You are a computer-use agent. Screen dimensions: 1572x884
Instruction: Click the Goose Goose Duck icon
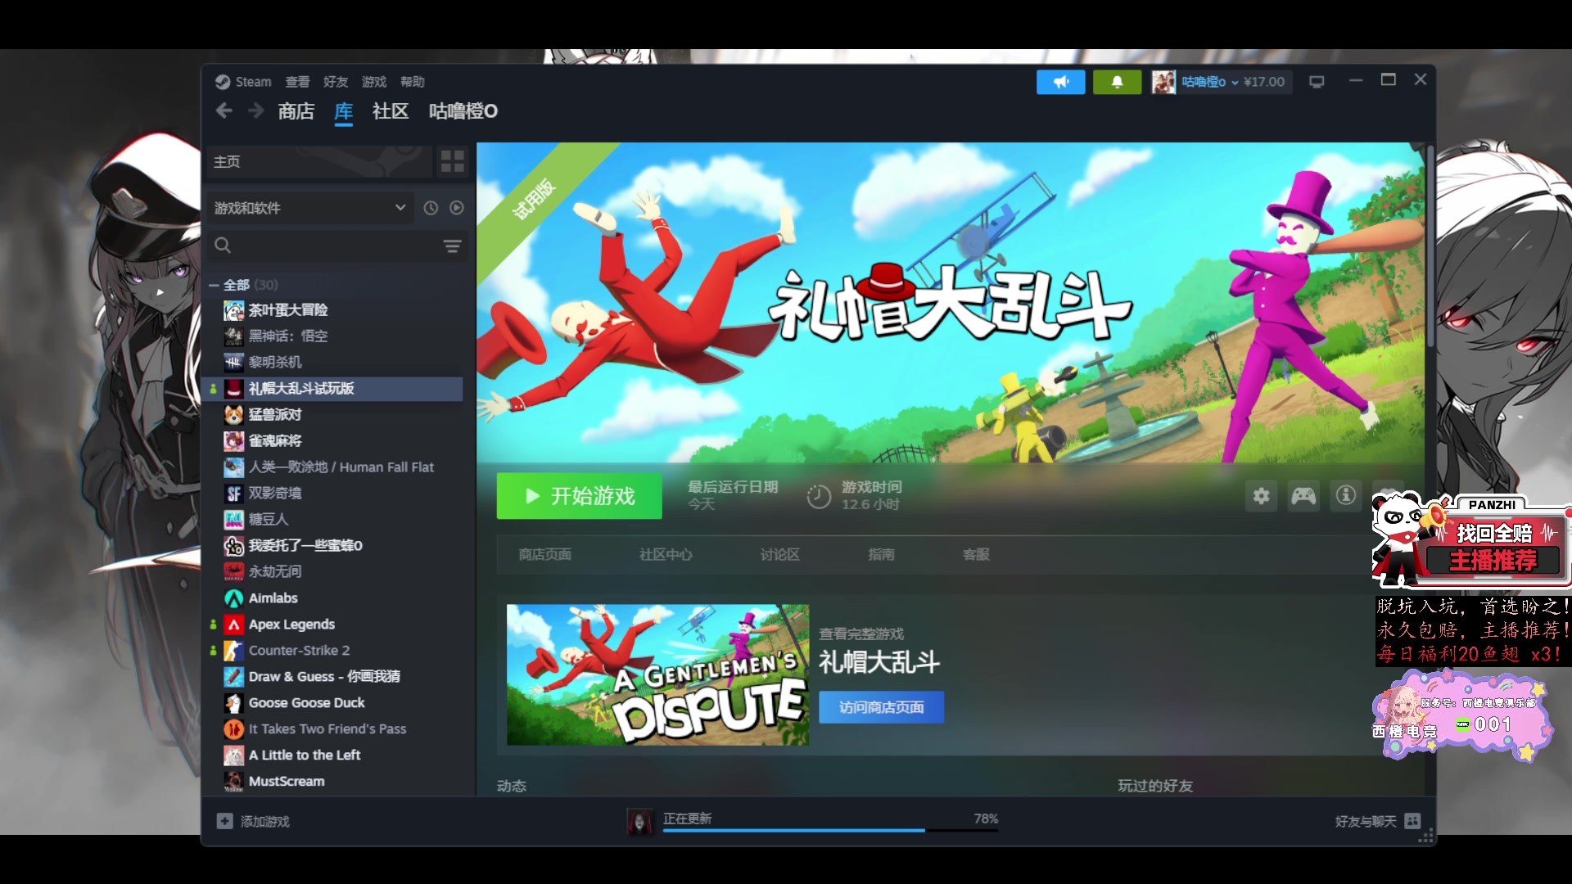coord(234,703)
